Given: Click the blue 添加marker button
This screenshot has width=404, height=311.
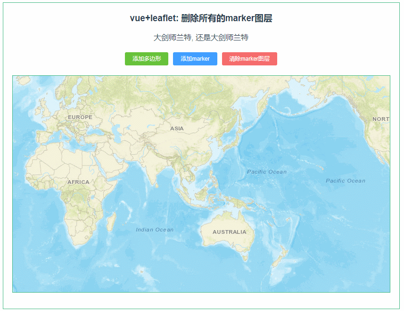Looking at the screenshot, I should click(x=195, y=59).
